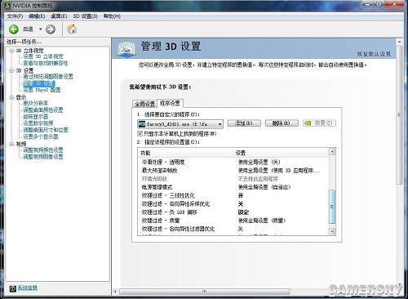408x299 pixels.
Task: Collapse the 3D 立体视觉 tree node
Action: tap(11, 51)
